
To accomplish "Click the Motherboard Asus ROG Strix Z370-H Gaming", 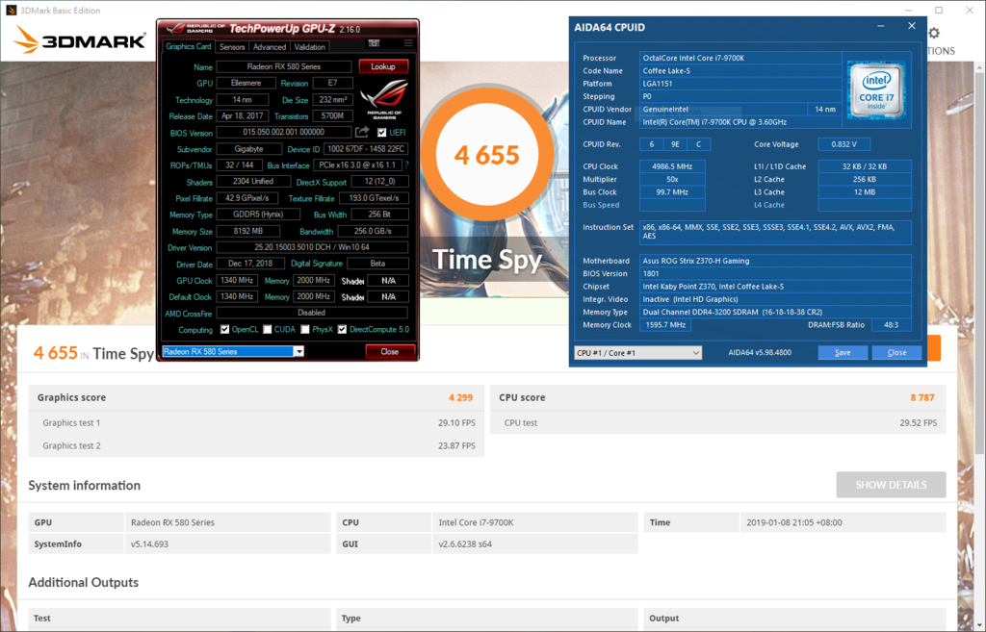I will [x=775, y=261].
